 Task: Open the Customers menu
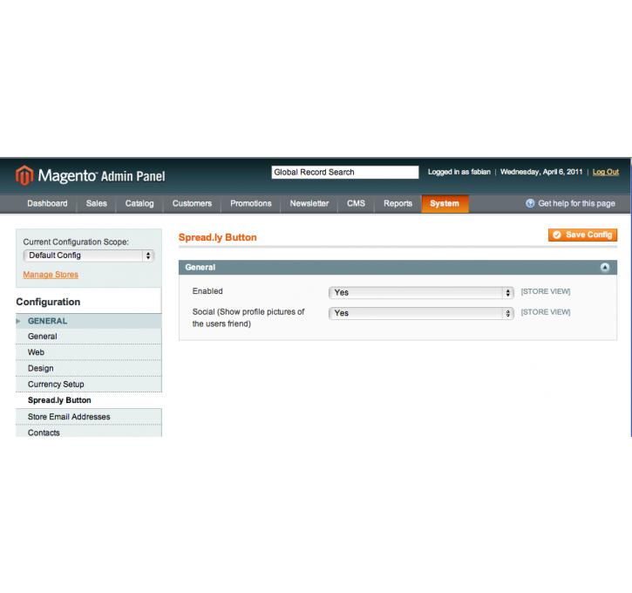pos(192,203)
